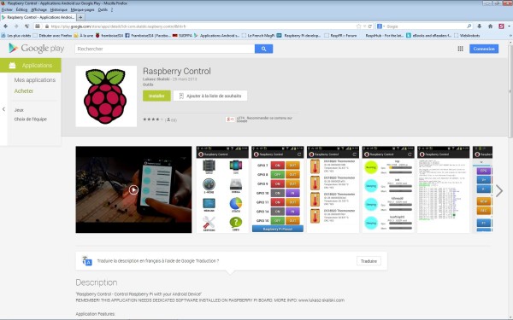Viewport: 513px width, 320px height.
Task: Open the Firefox downloads arrow
Action: coord(480,26)
